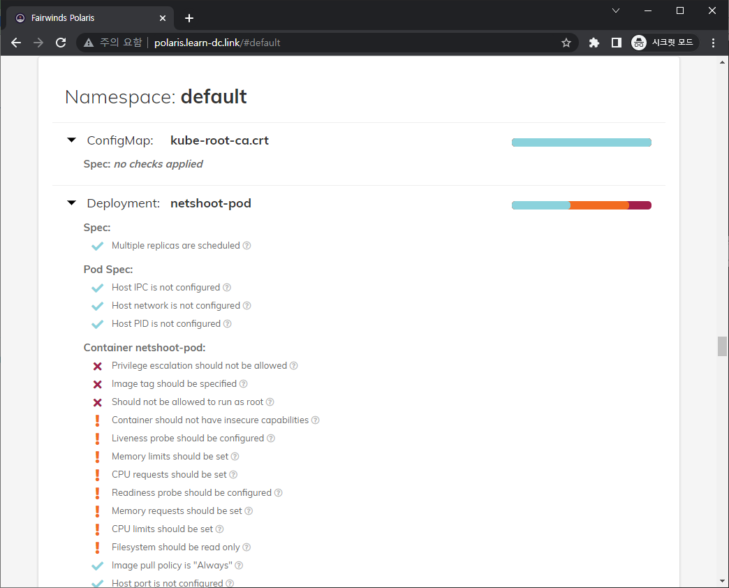Click the netshoot-pod health progress bar
This screenshot has height=588, width=729.
[581, 205]
